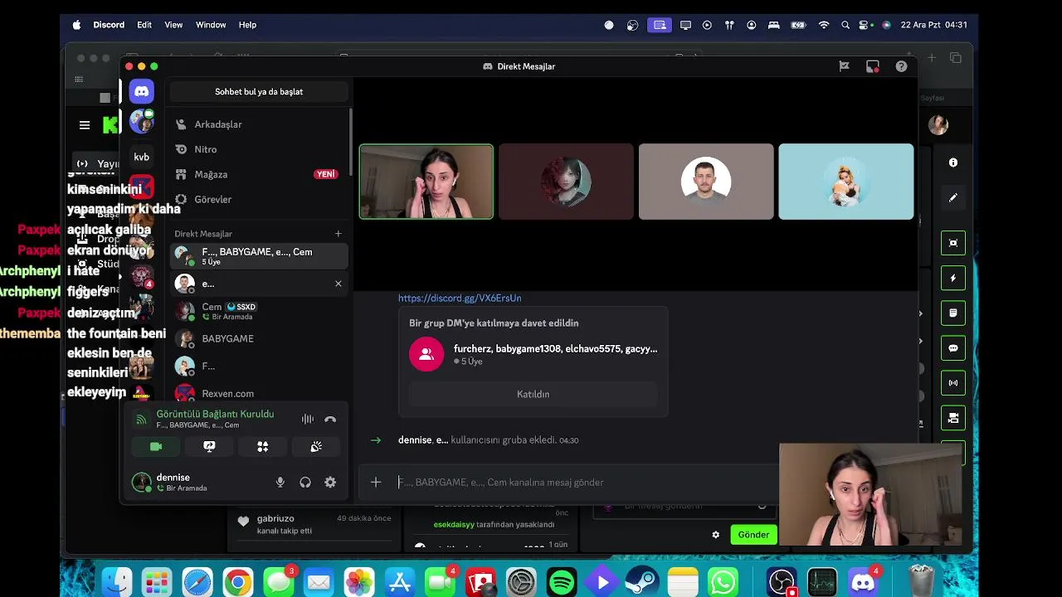The width and height of the screenshot is (1062, 597).
Task: Open Google Chrome from the Dock
Action: (237, 582)
